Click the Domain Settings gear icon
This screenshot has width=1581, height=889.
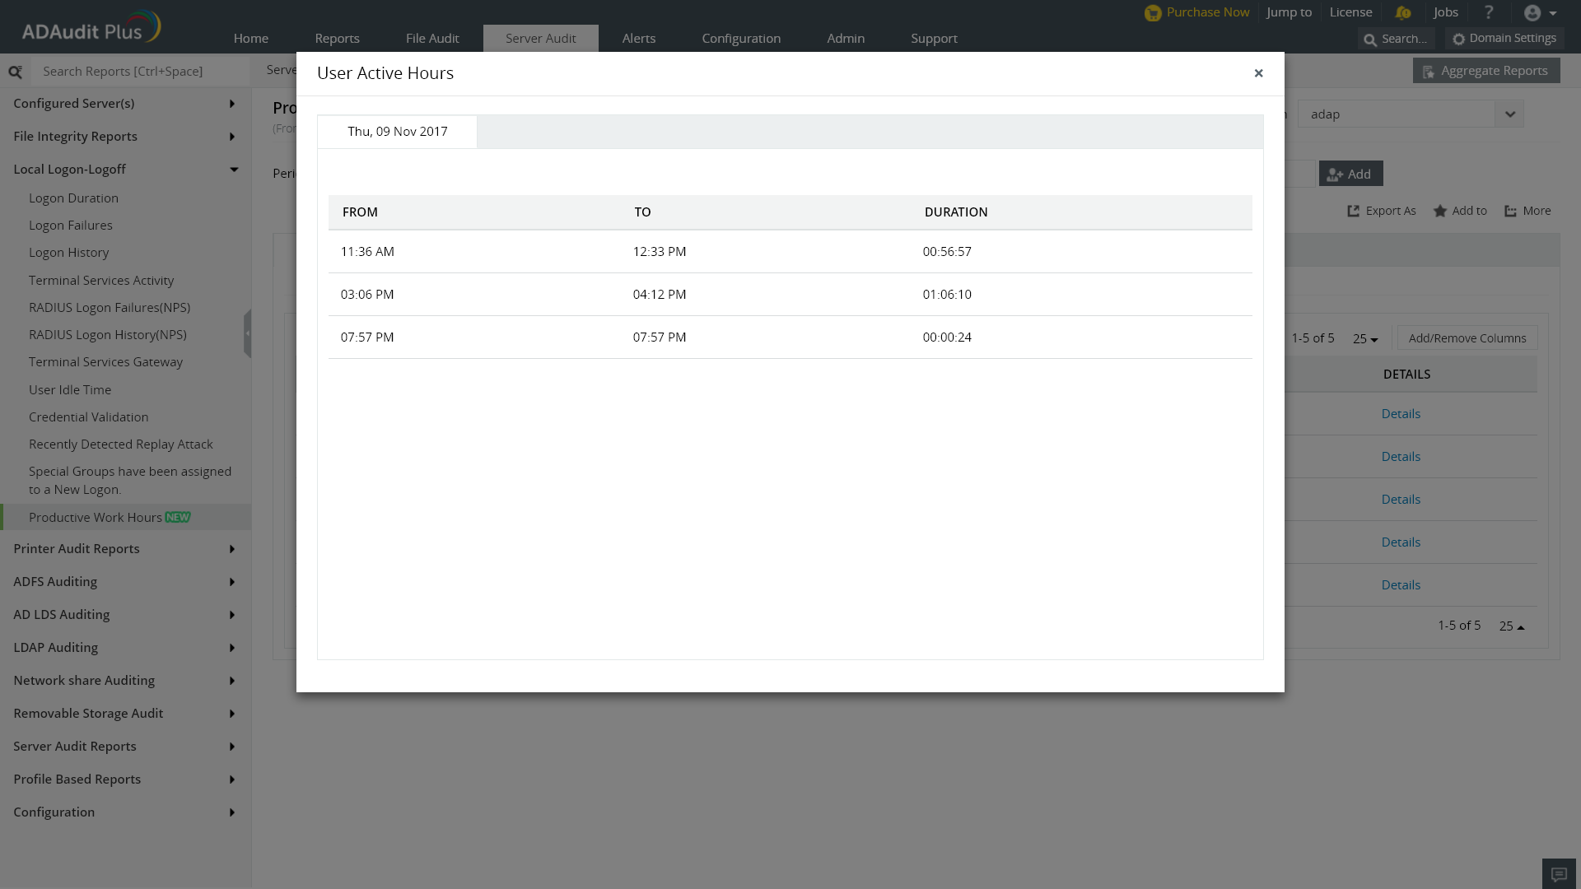(x=1458, y=39)
